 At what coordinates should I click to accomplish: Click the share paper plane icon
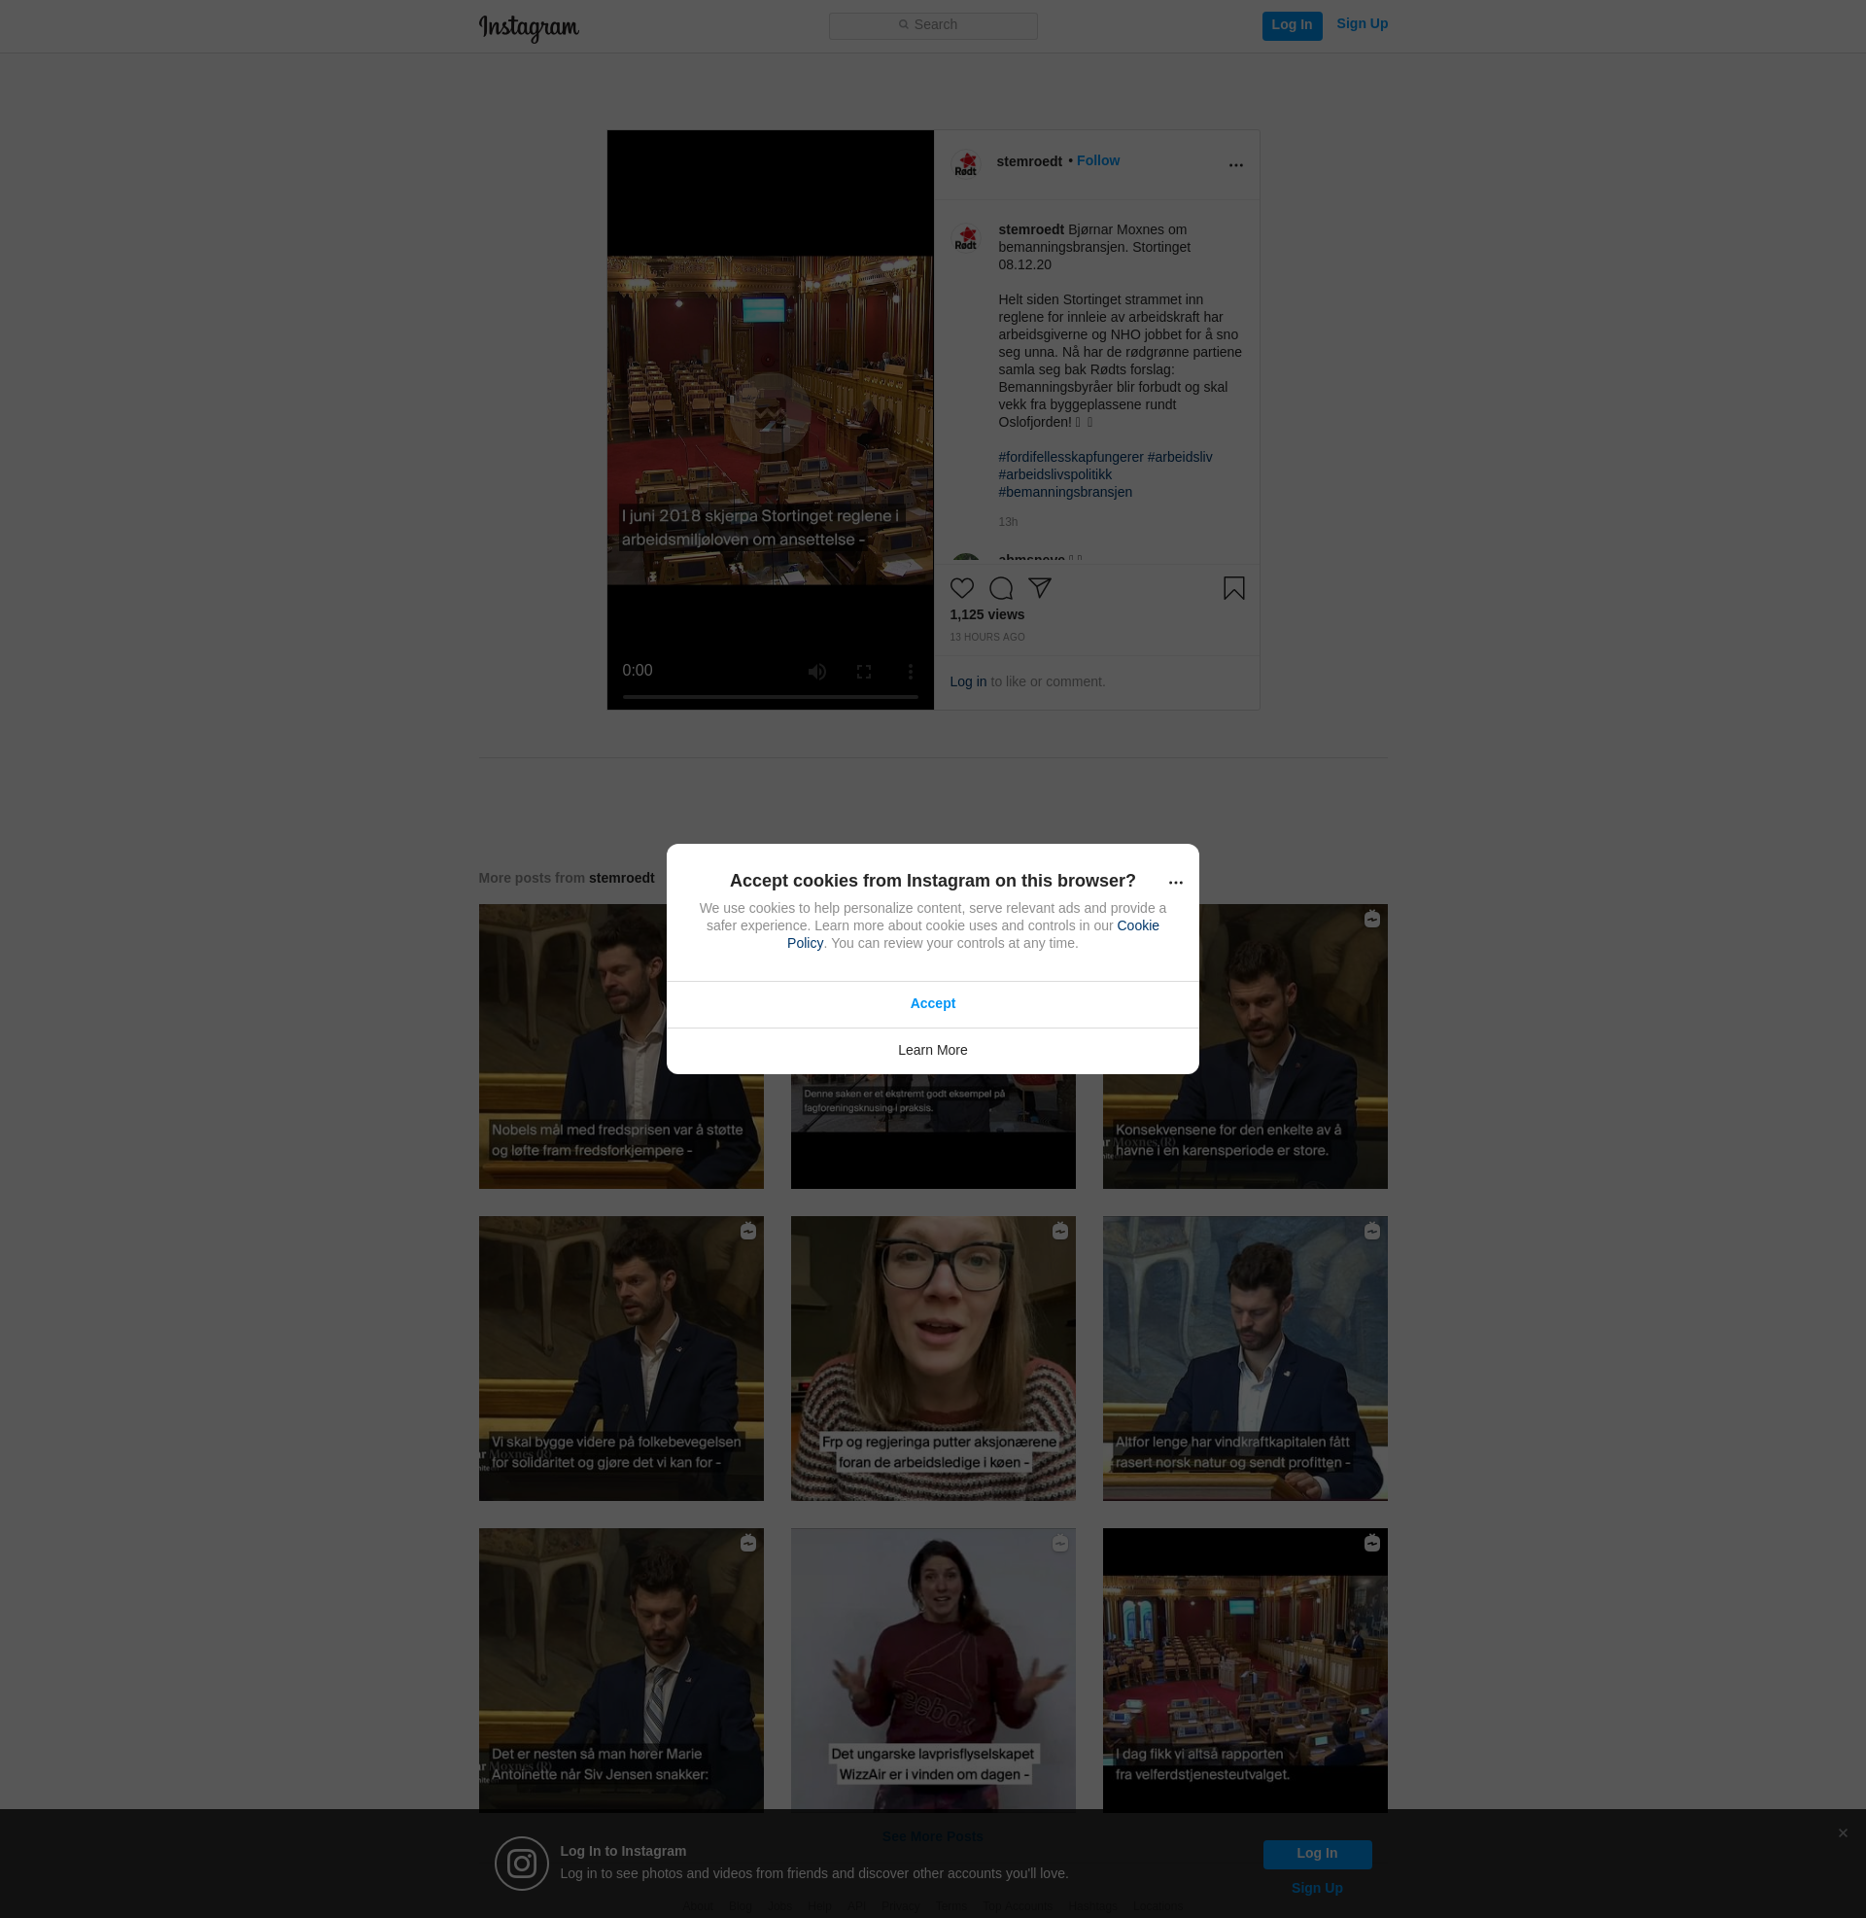1040,588
